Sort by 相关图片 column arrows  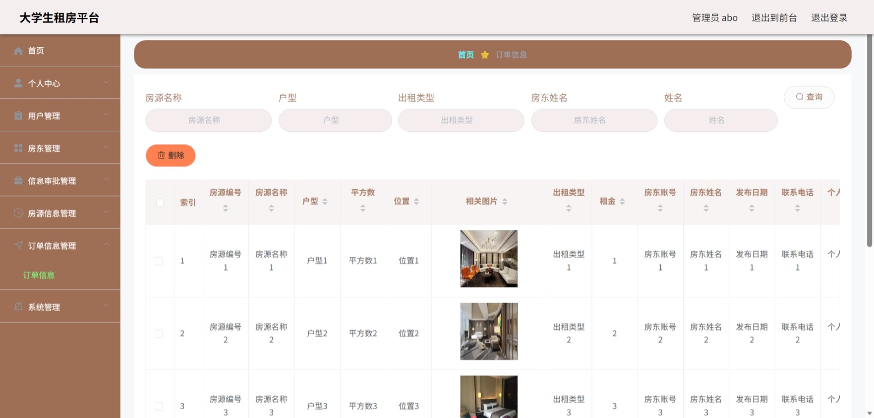(505, 202)
